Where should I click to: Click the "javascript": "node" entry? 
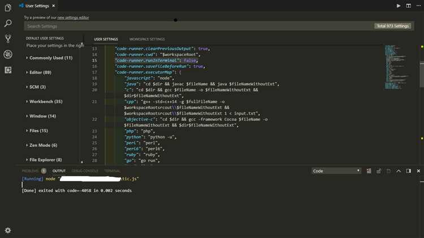tap(149, 79)
